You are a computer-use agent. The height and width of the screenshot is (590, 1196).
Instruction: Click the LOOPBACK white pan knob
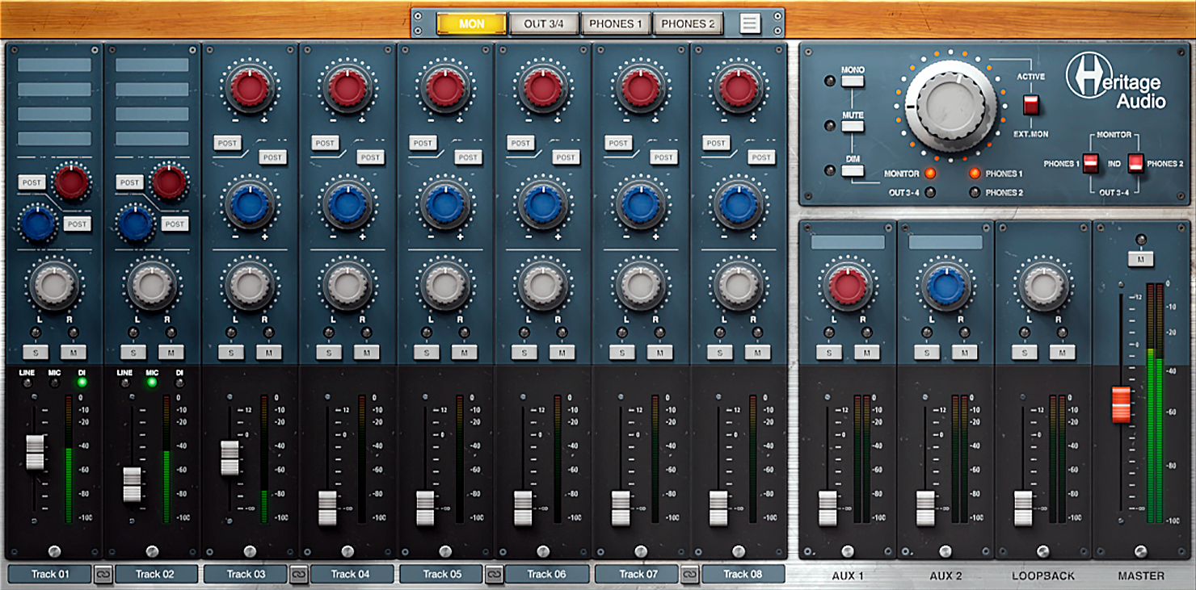[1043, 284]
